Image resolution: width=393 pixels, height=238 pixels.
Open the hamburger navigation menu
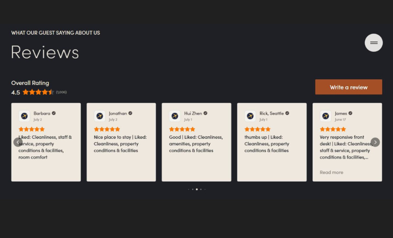[x=374, y=43]
